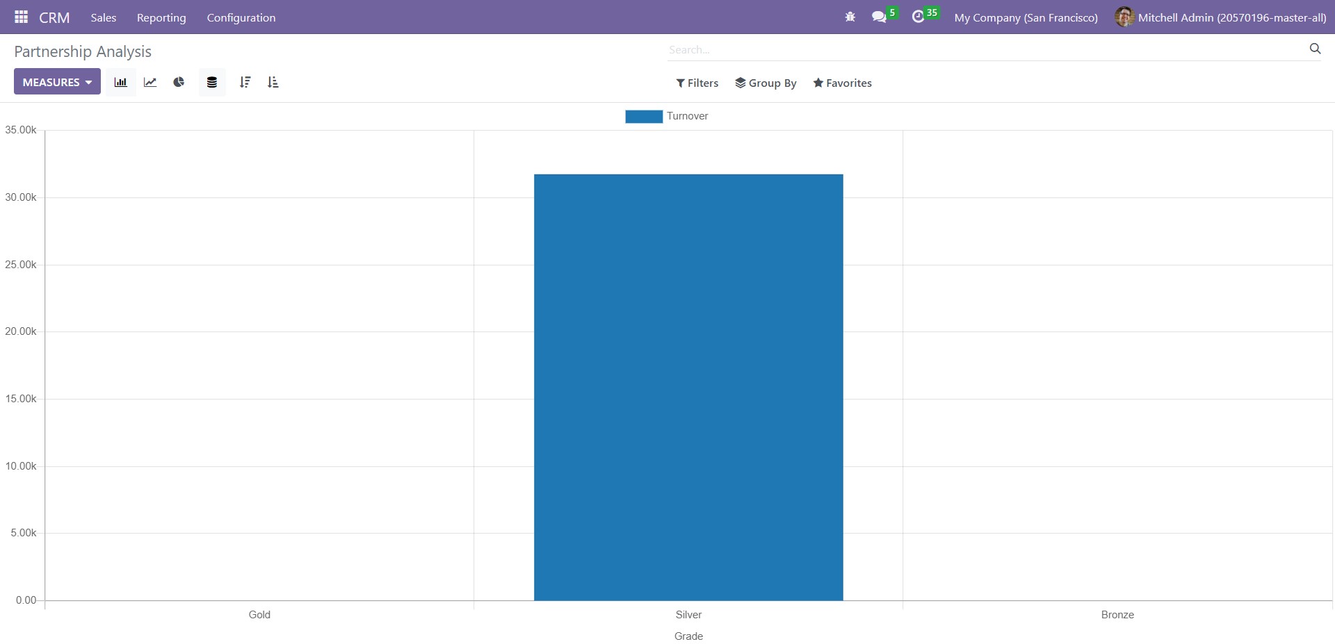Focus the Search input field
Screen dimensions: 1335x644
[x=986, y=49]
